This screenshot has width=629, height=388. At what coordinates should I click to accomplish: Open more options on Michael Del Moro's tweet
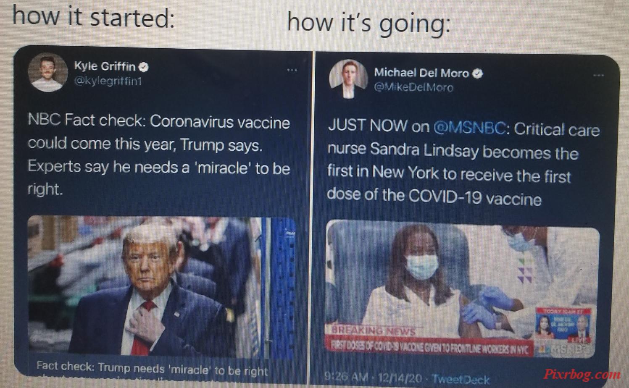click(598, 76)
